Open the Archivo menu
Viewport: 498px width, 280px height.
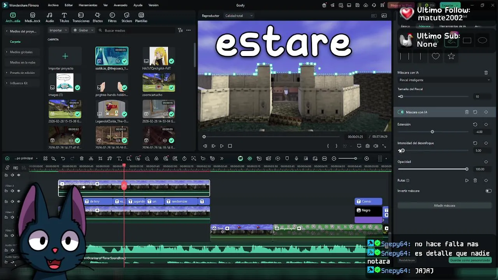[x=53, y=5]
